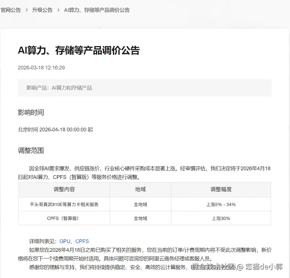The height and width of the screenshot is (278, 290).
Task: Click 全地域 cell in the CPFS row
Action: coord(140,218)
